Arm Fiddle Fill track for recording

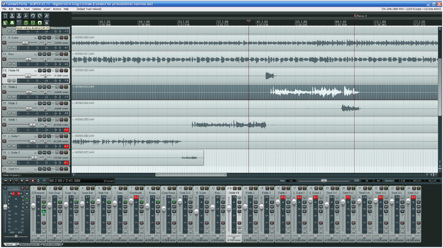pos(4,76)
